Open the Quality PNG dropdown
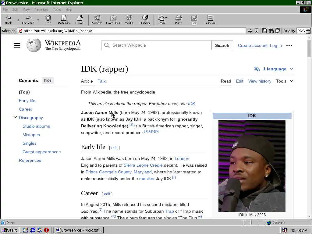This screenshot has width=312, height=234. (x=308, y=31)
